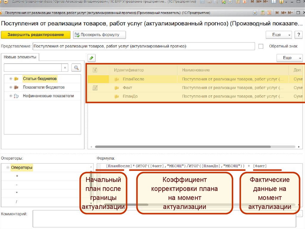
Task: Expand the Показатели бюджетов tree node
Action: click(11, 87)
